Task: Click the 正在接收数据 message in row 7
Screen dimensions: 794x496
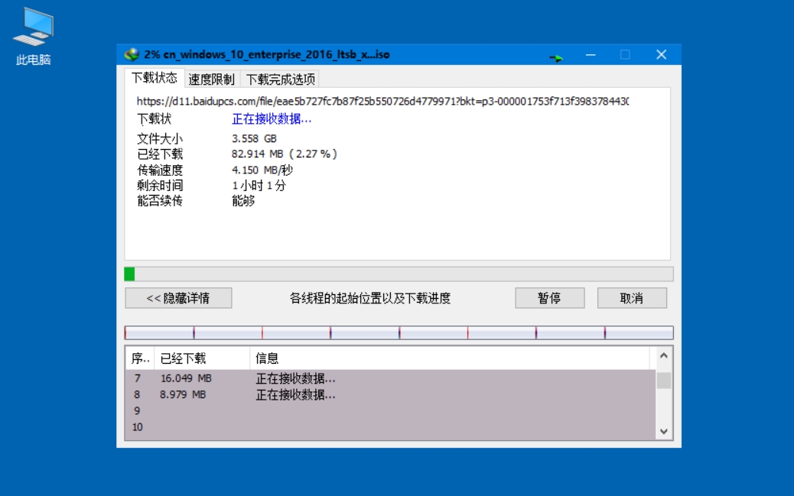Action: click(295, 378)
